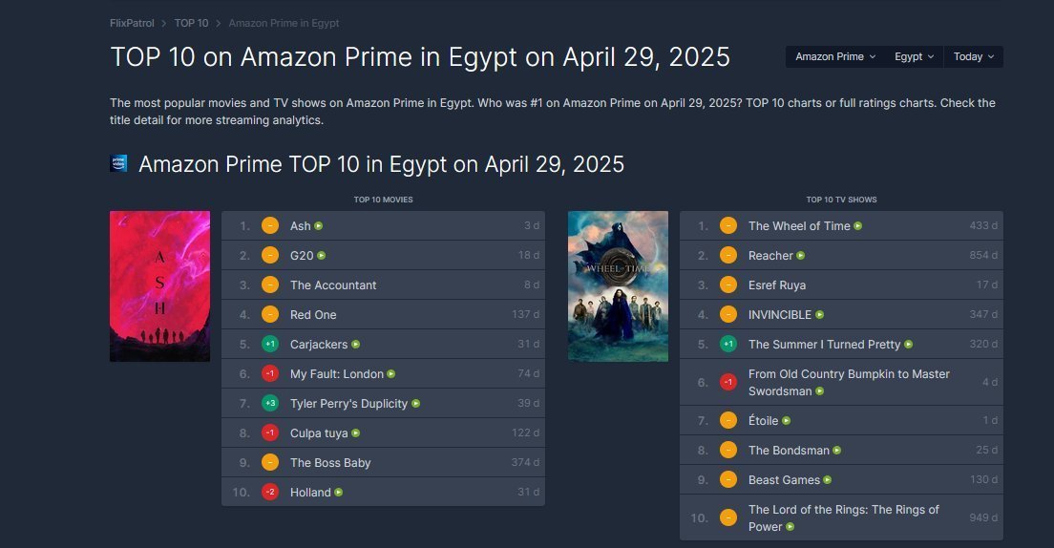This screenshot has height=548, width=1054.
Task: Expand the Egypt country dropdown
Action: pyautogui.click(x=914, y=56)
